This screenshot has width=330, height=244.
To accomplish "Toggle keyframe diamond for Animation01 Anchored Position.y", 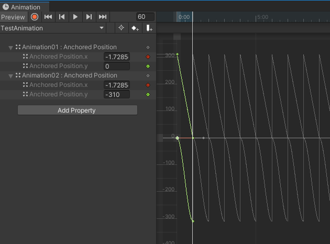I will (148, 66).
